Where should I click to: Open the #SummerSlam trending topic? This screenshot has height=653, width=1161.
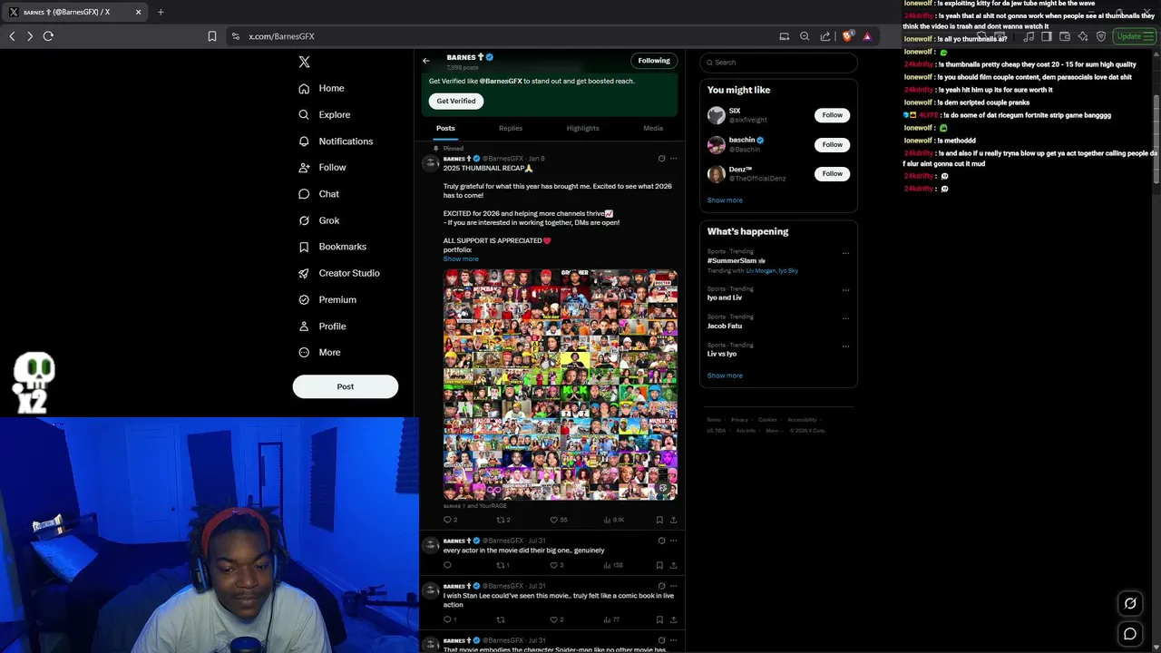click(735, 260)
